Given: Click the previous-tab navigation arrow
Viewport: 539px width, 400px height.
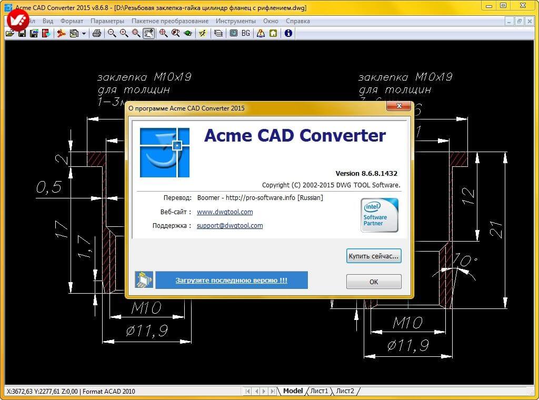Looking at the screenshot, I should [x=256, y=391].
